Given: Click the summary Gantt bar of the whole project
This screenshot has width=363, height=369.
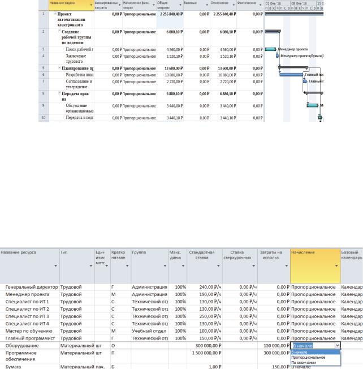Looking at the screenshot, I should point(294,14).
